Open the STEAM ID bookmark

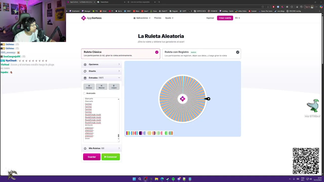click(212, 11)
